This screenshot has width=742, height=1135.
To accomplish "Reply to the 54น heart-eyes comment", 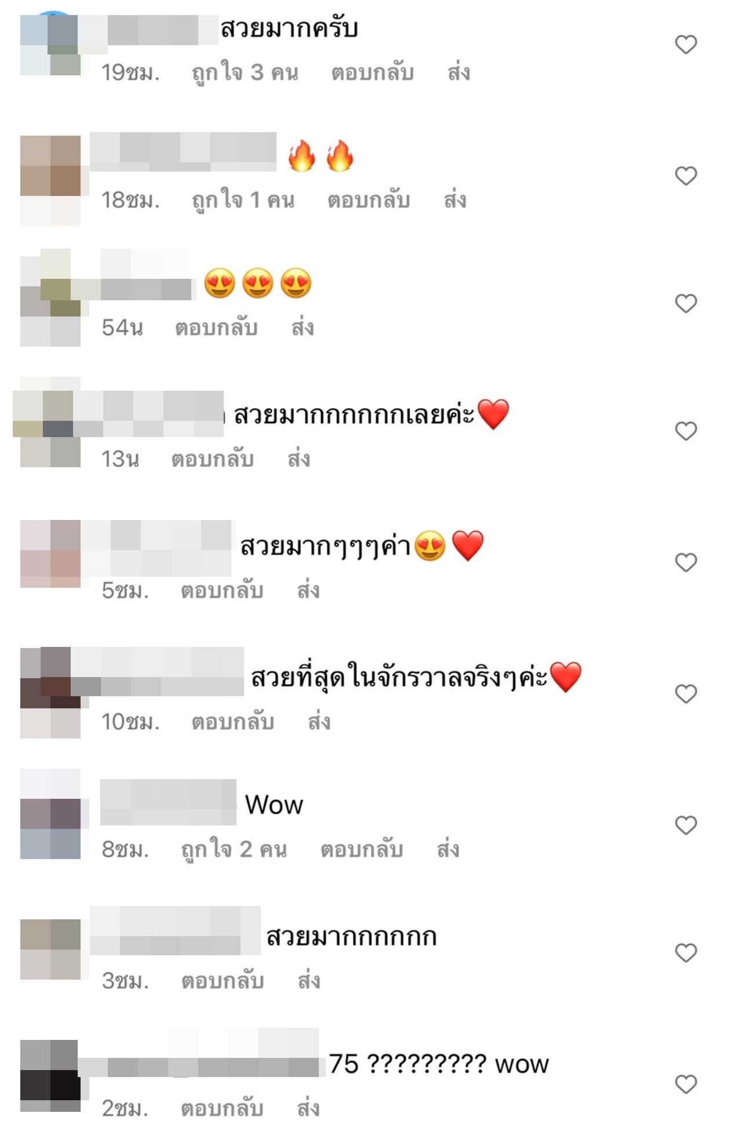I will pyautogui.click(x=216, y=328).
